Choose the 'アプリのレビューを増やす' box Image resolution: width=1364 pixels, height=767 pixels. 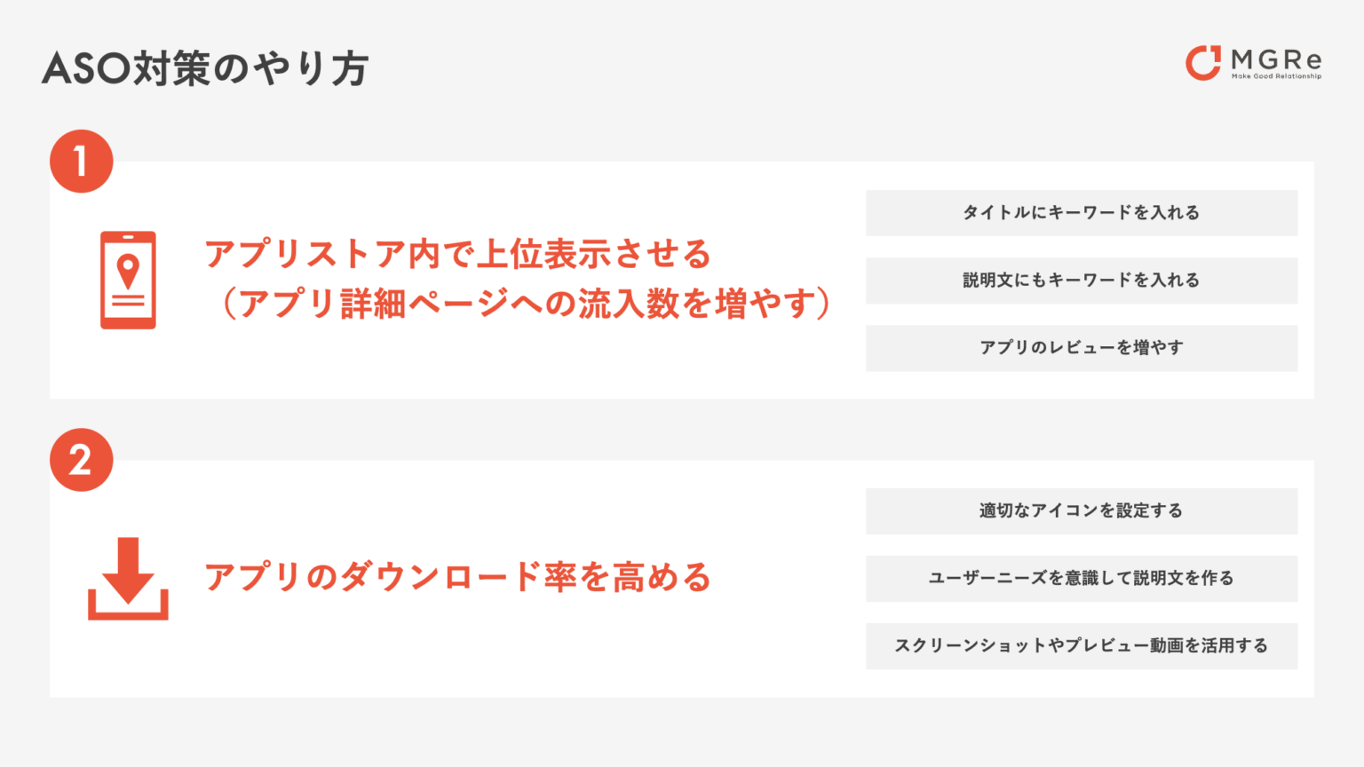1082,348
